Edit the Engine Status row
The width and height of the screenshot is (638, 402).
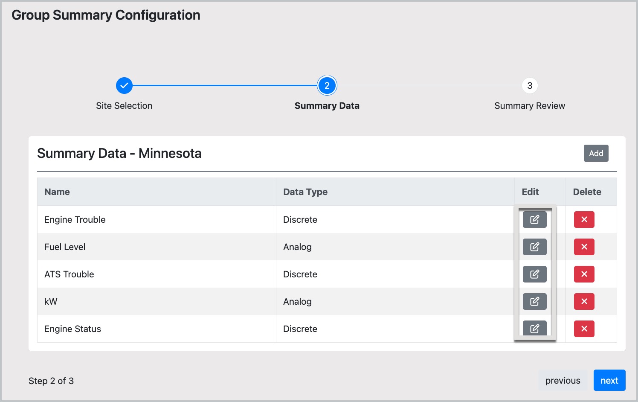(x=534, y=328)
